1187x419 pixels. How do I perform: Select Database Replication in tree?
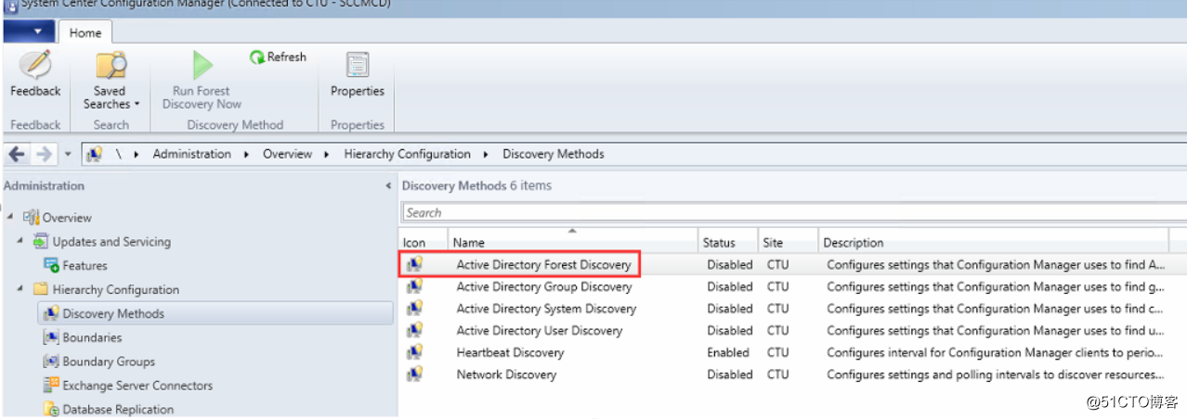pos(118,410)
